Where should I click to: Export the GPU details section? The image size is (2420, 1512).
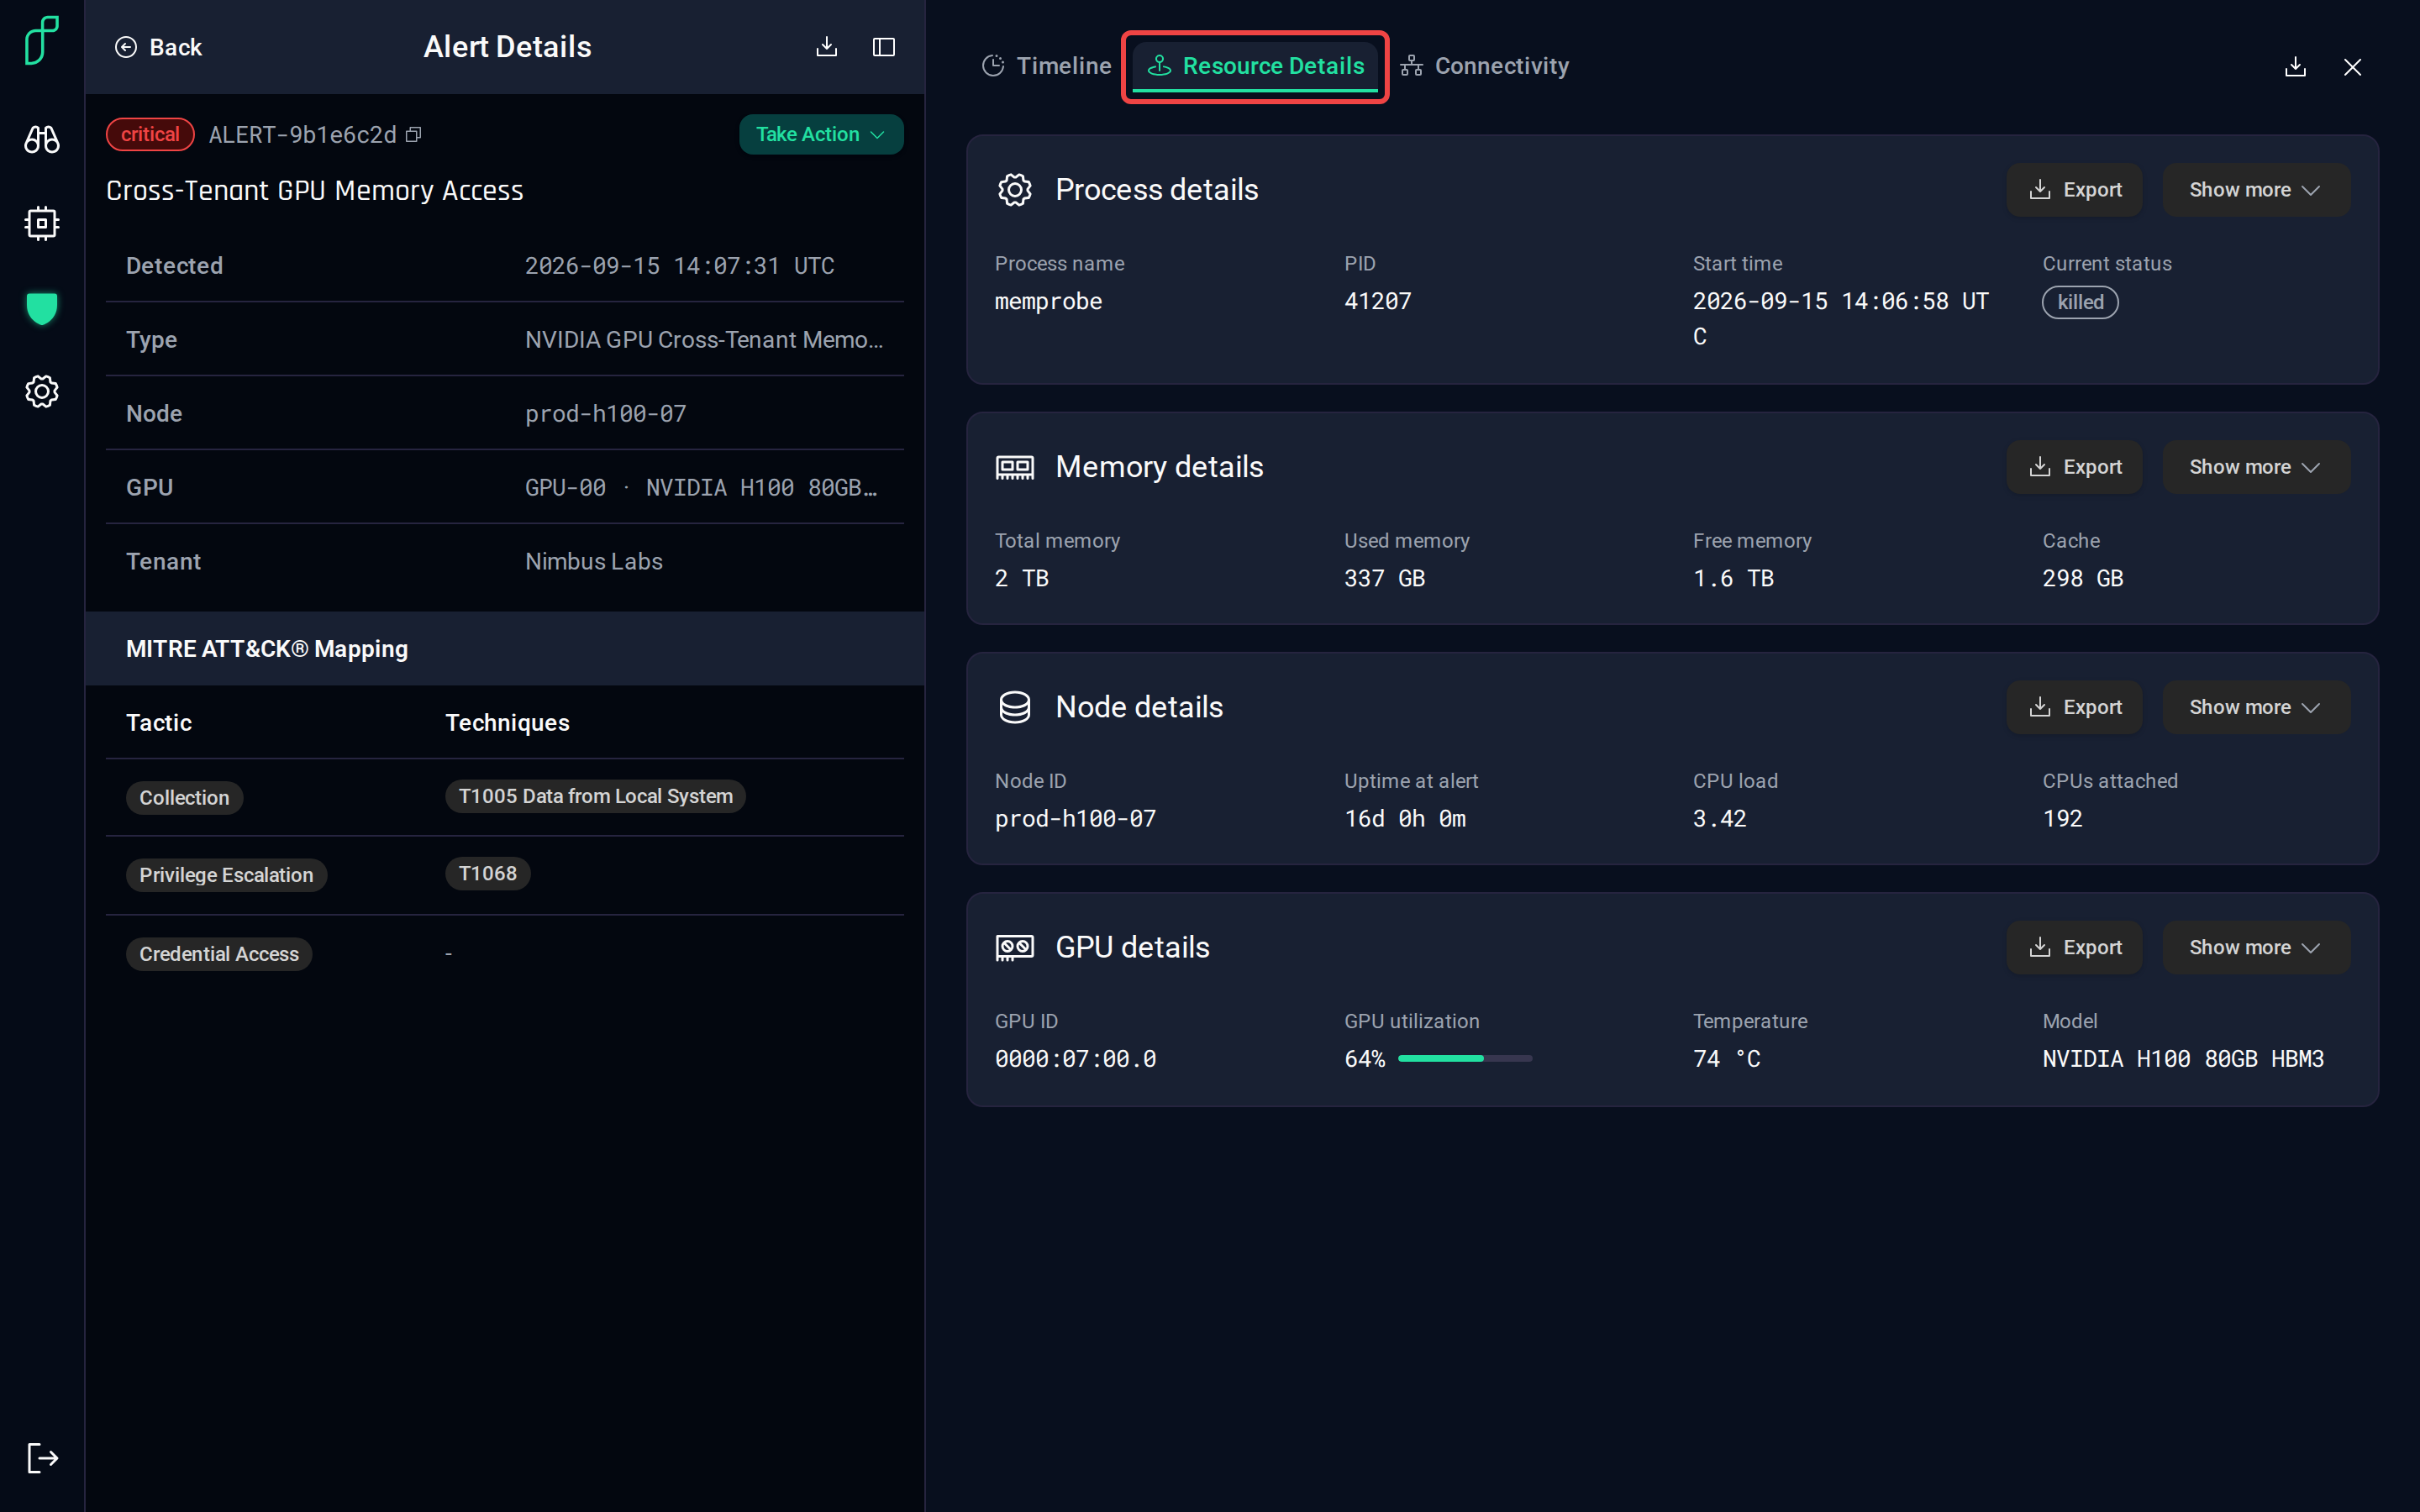tap(2075, 947)
